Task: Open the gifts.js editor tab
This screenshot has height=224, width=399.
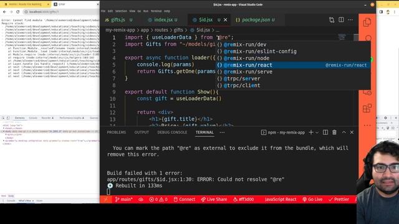Action: 118,20
